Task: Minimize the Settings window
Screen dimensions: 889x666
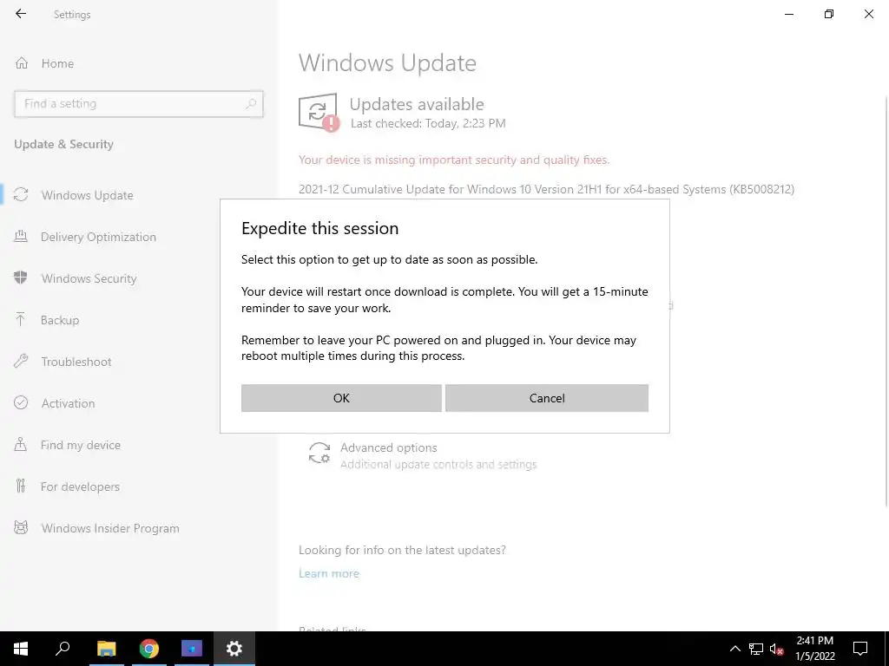Action: [789, 14]
